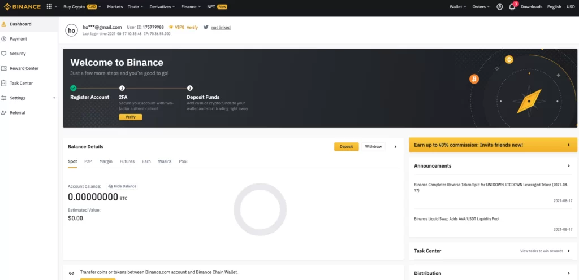This screenshot has height=280, width=579.
Task: Open the apps grid menu icon
Action: click(50, 7)
